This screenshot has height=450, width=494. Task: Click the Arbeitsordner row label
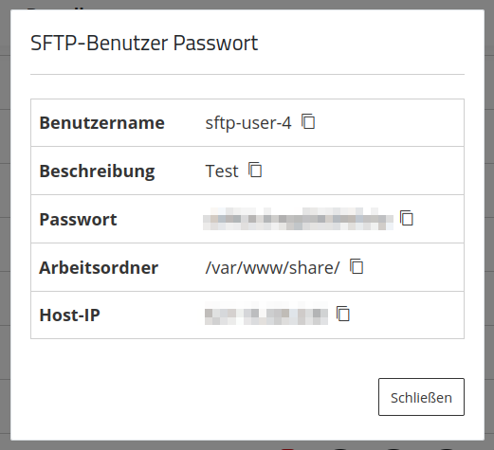pyautogui.click(x=99, y=268)
